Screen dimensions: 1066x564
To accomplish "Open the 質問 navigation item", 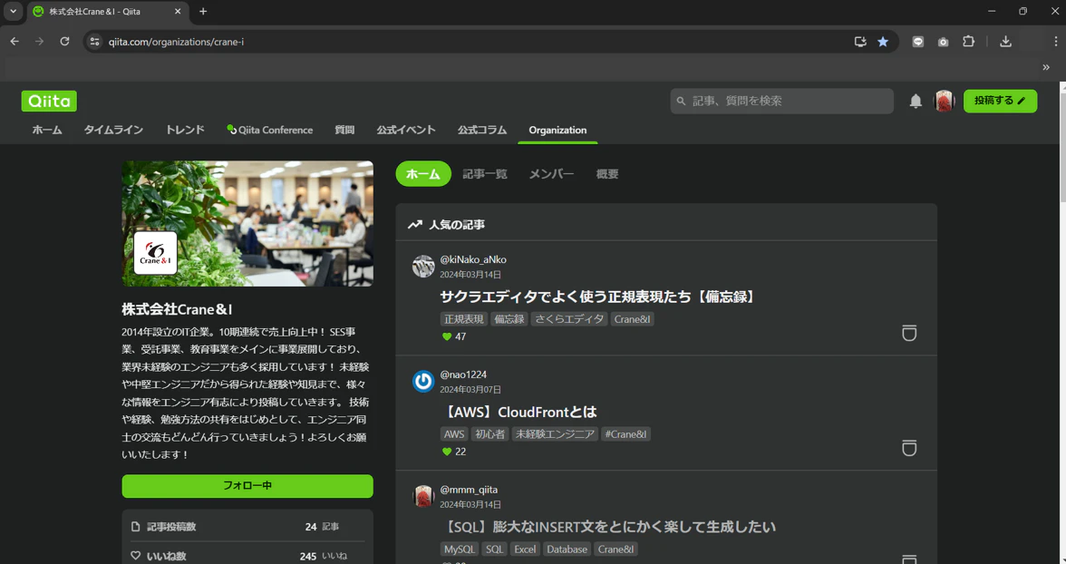I will tap(344, 130).
